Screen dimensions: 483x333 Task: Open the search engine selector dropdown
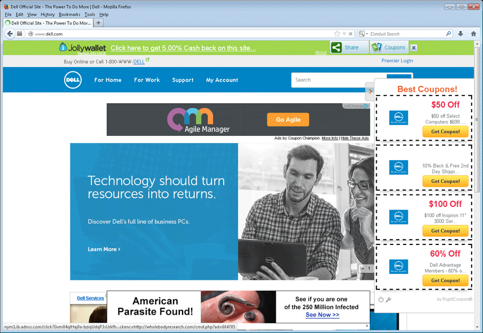click(x=363, y=34)
